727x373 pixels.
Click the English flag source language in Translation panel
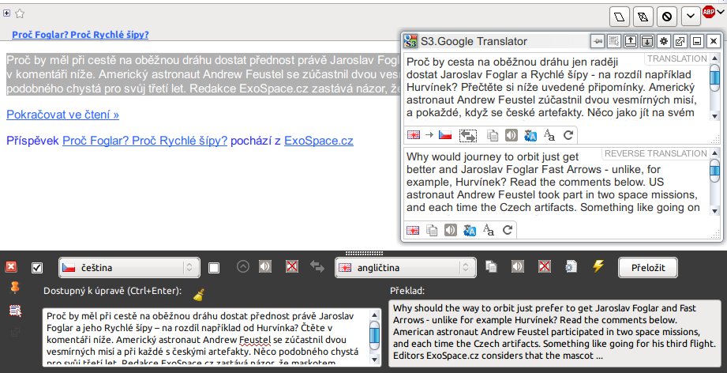[x=413, y=135]
